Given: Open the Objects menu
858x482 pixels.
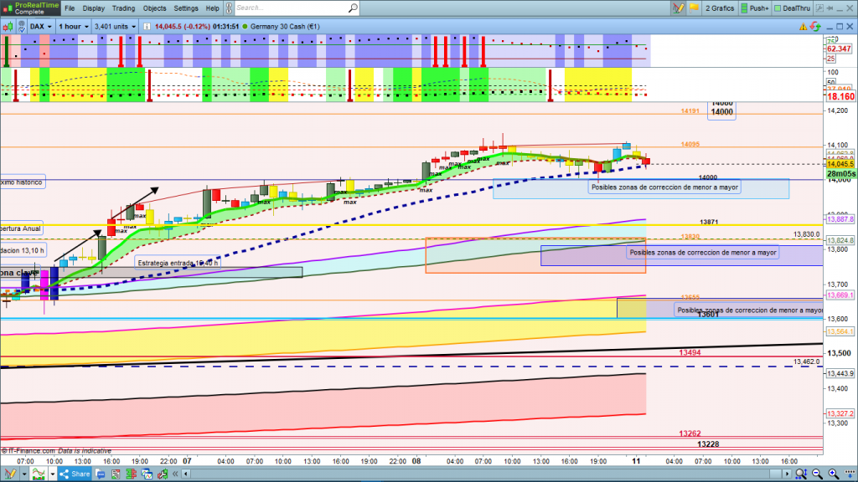Looking at the screenshot, I should coord(155,8).
